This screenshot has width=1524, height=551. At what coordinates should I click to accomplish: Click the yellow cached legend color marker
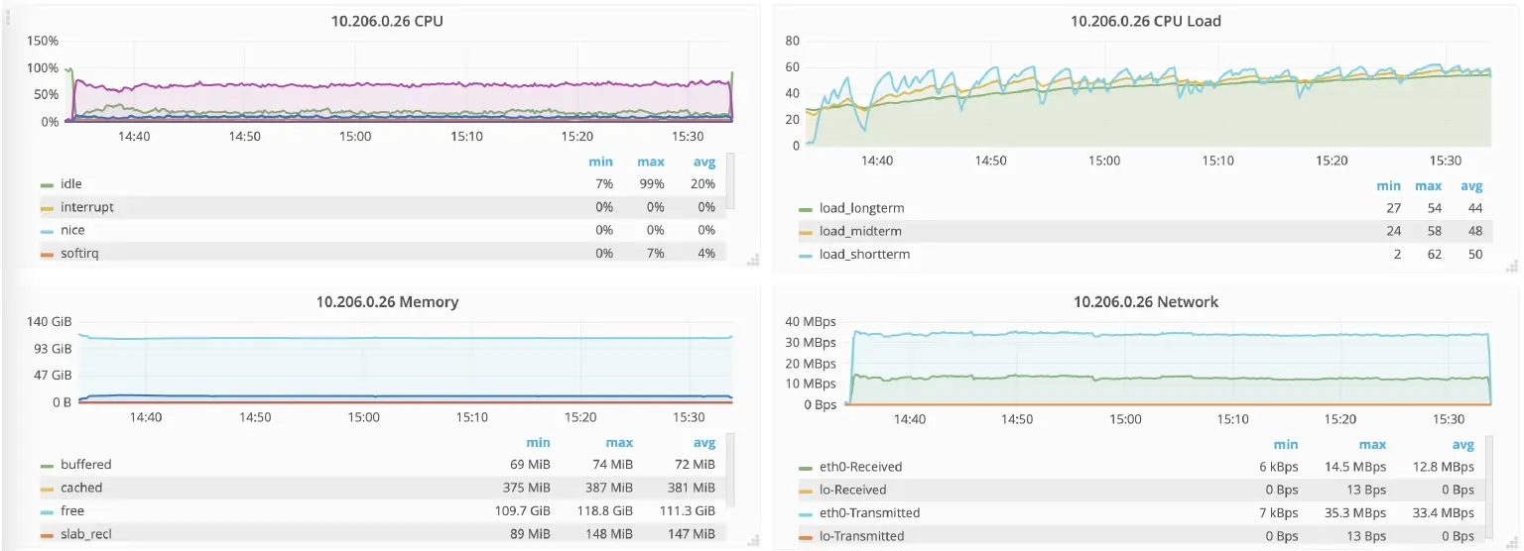click(x=47, y=489)
